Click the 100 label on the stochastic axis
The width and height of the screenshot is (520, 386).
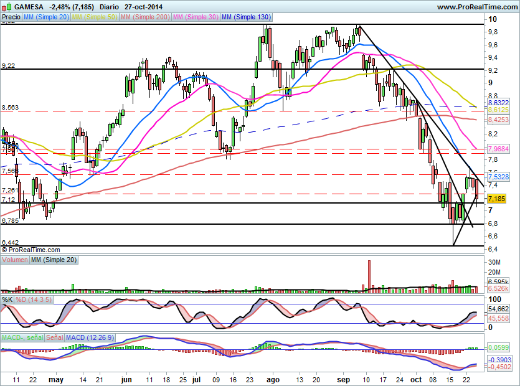pos(495,299)
